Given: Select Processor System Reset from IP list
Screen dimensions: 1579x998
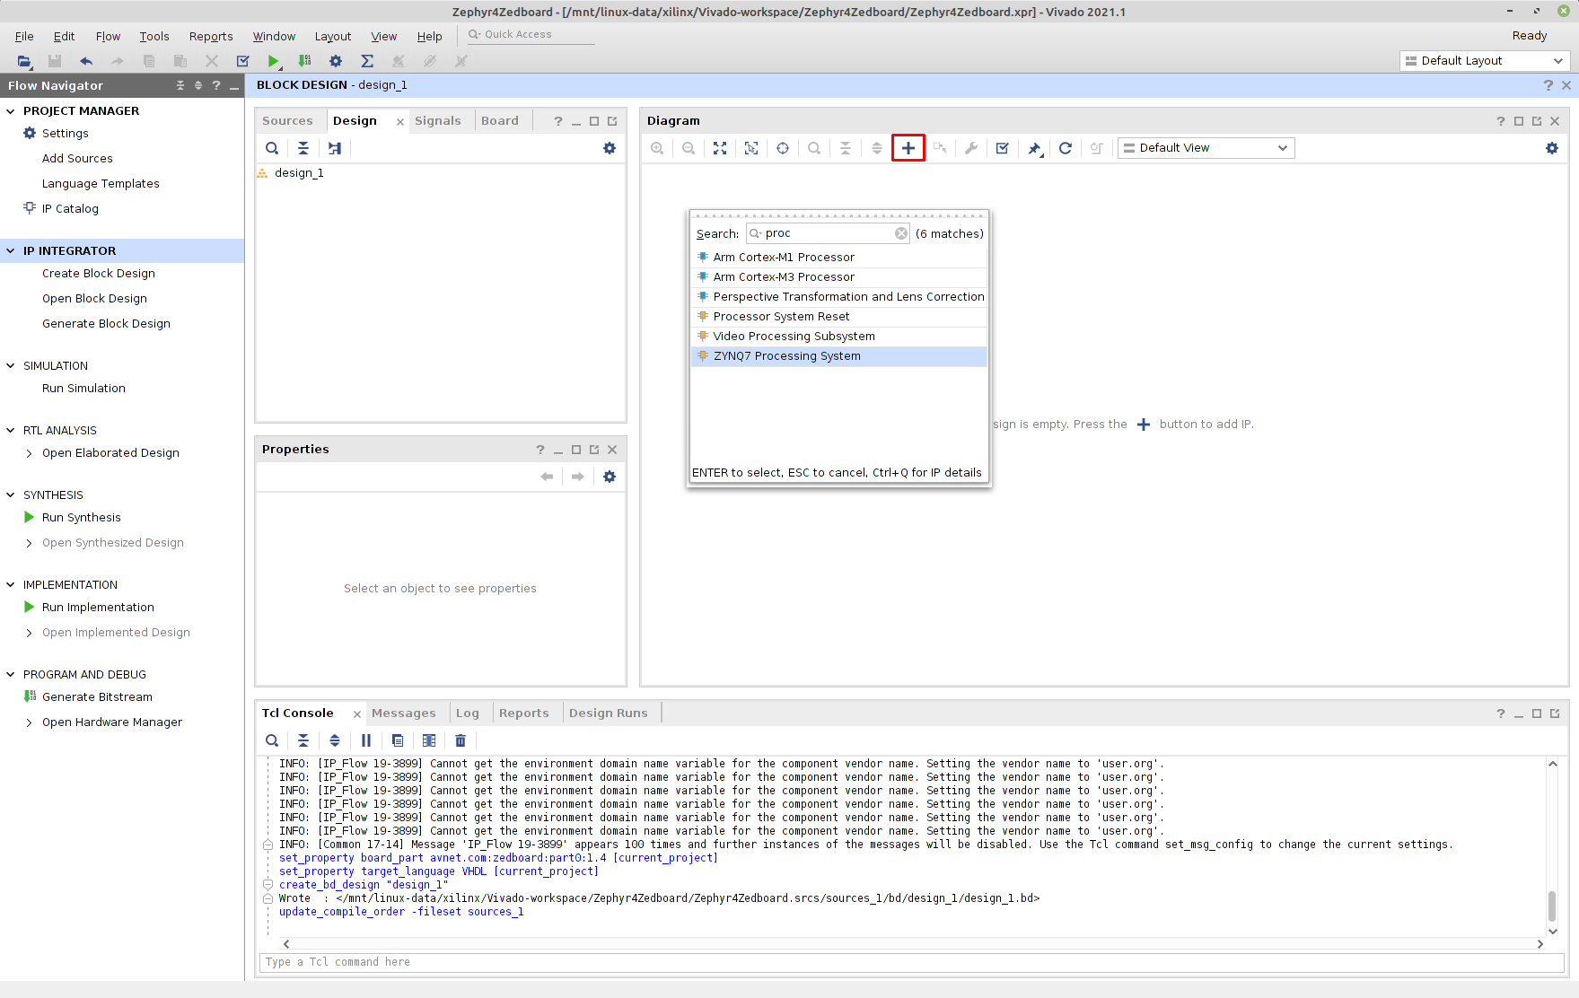Looking at the screenshot, I should coord(838,317).
